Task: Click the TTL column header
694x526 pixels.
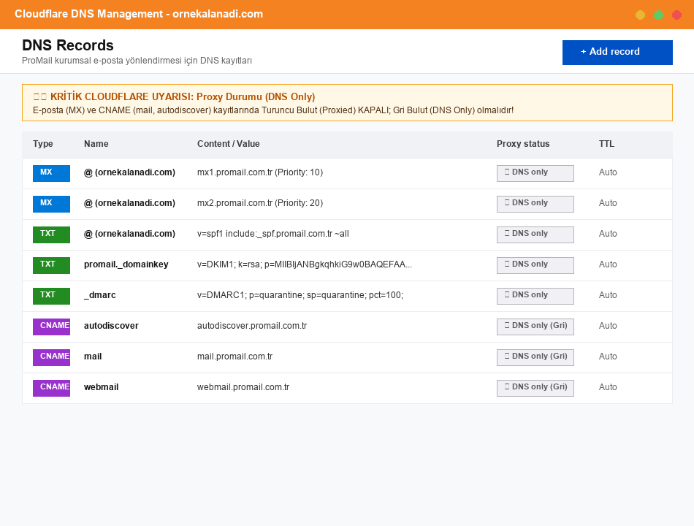Action: click(x=606, y=144)
